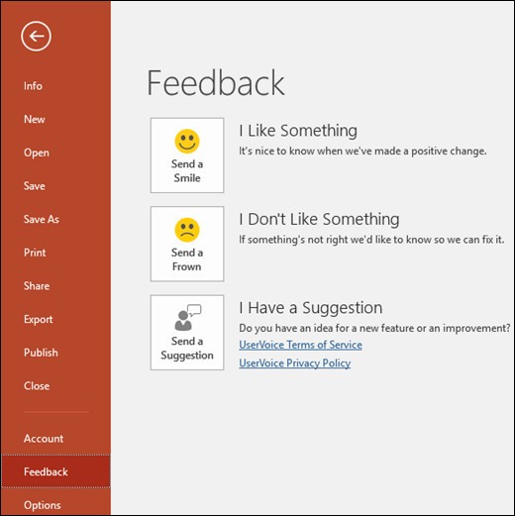Click the back arrow circle icon
The height and width of the screenshot is (516, 515).
point(36,36)
